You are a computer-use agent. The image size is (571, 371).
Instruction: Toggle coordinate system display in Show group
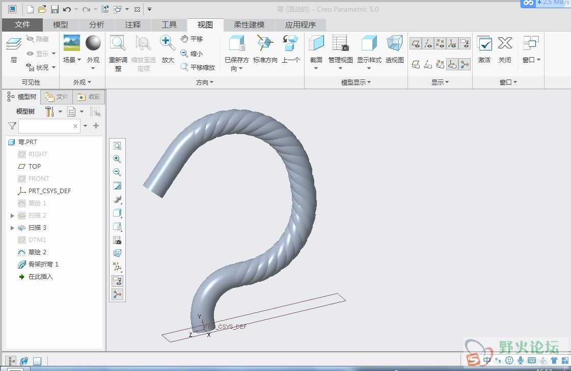tap(452, 44)
